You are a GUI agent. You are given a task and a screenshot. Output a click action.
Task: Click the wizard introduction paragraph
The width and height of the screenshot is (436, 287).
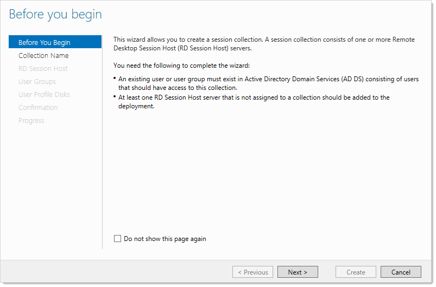[264, 44]
